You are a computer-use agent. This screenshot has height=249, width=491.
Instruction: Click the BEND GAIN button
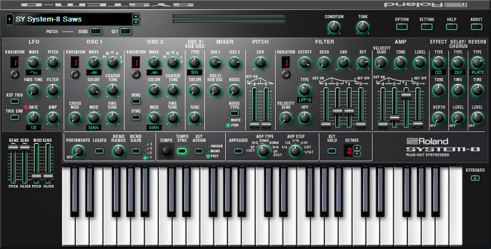(x=136, y=151)
